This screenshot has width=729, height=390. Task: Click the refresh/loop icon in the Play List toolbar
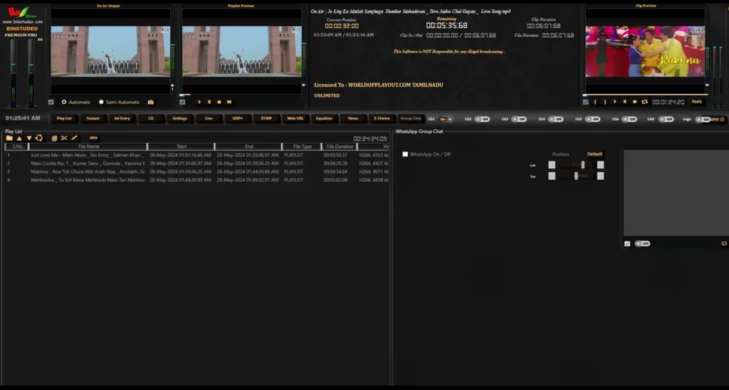tap(39, 139)
